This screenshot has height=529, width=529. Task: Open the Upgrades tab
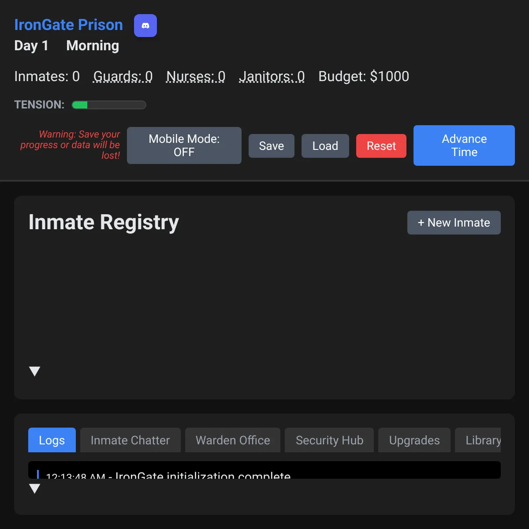tap(414, 440)
